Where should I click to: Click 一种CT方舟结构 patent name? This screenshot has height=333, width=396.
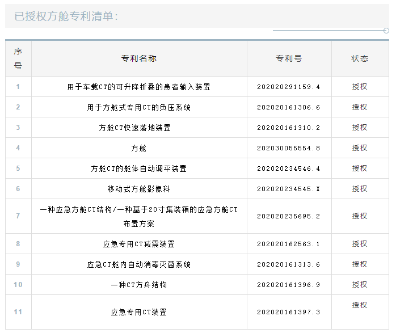[x=139, y=285]
